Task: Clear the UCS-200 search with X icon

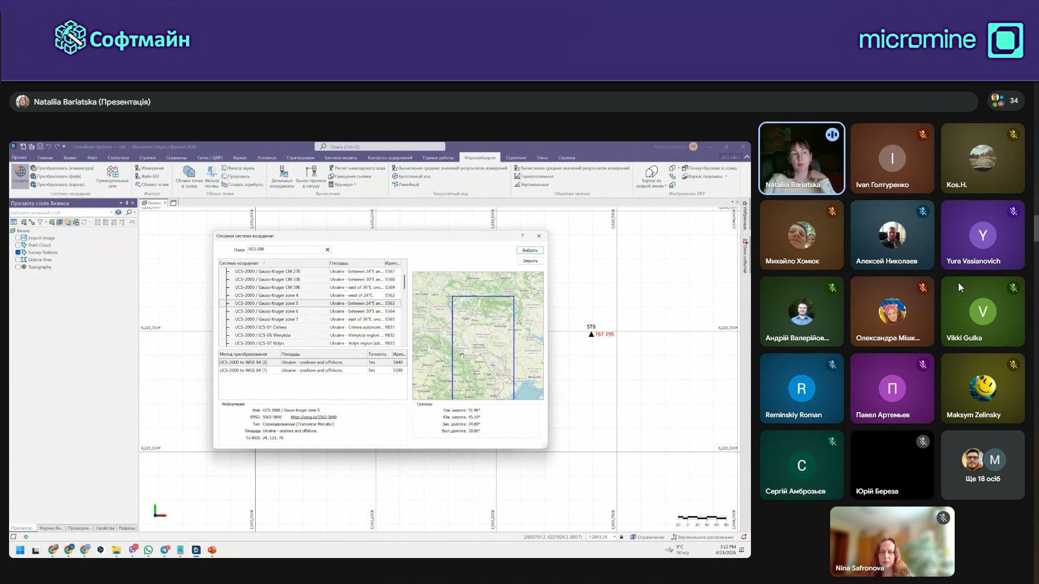Action: coord(327,249)
